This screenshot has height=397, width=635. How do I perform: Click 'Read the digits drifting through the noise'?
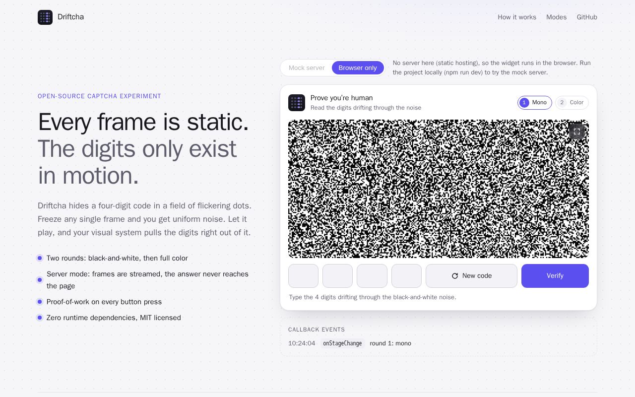366,108
